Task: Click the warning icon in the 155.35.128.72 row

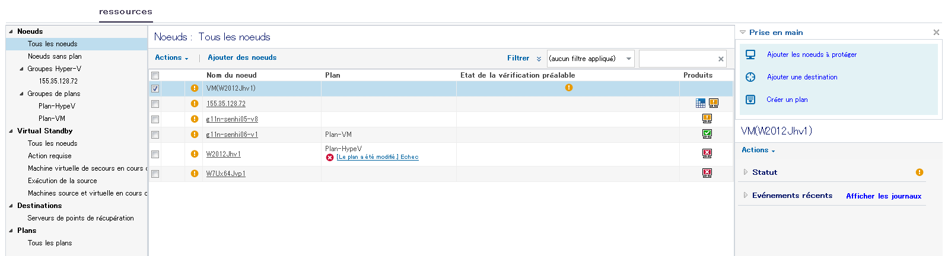Action: (x=195, y=104)
